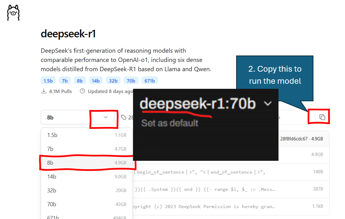The image size is (345, 219).
Task: Select 70b 43GB from the list
Action: point(87,205)
